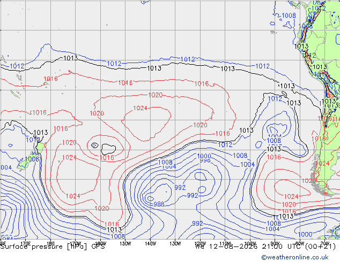Select the 150W longitude axis label

(x=125, y=244)
